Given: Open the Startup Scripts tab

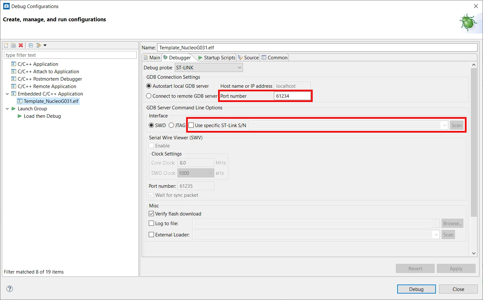Looking at the screenshot, I should point(216,57).
